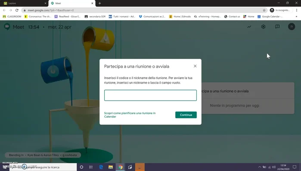Click 'Partecipa a una riunione o avviala' background card
Screen dimensions: 301x171
click(x=248, y=91)
